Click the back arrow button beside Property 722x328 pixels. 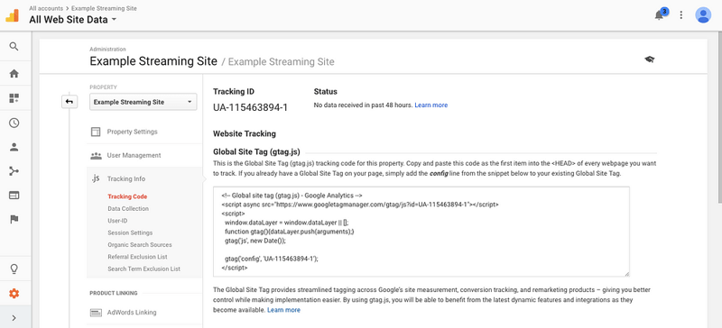(x=69, y=102)
